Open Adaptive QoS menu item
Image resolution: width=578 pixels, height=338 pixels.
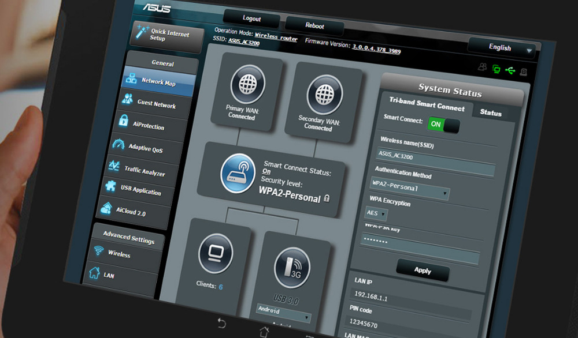[147, 148]
